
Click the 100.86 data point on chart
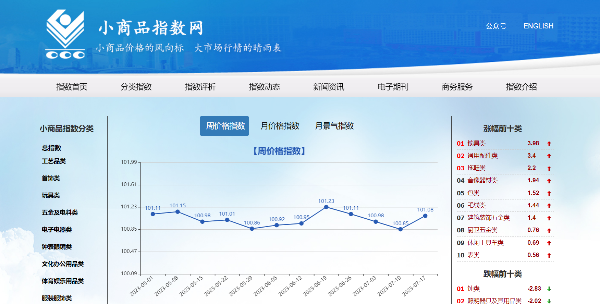pyautogui.click(x=252, y=229)
